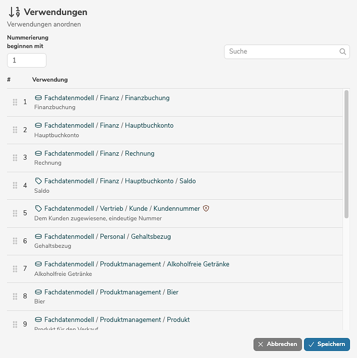357x358 pixels.
Task: Click the Nummerierung beginnen mit number field
Action: tap(26, 60)
